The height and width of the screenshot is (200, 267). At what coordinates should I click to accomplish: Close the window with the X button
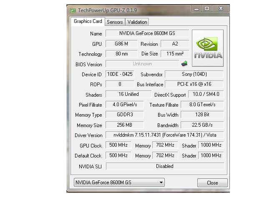[x=221, y=8]
